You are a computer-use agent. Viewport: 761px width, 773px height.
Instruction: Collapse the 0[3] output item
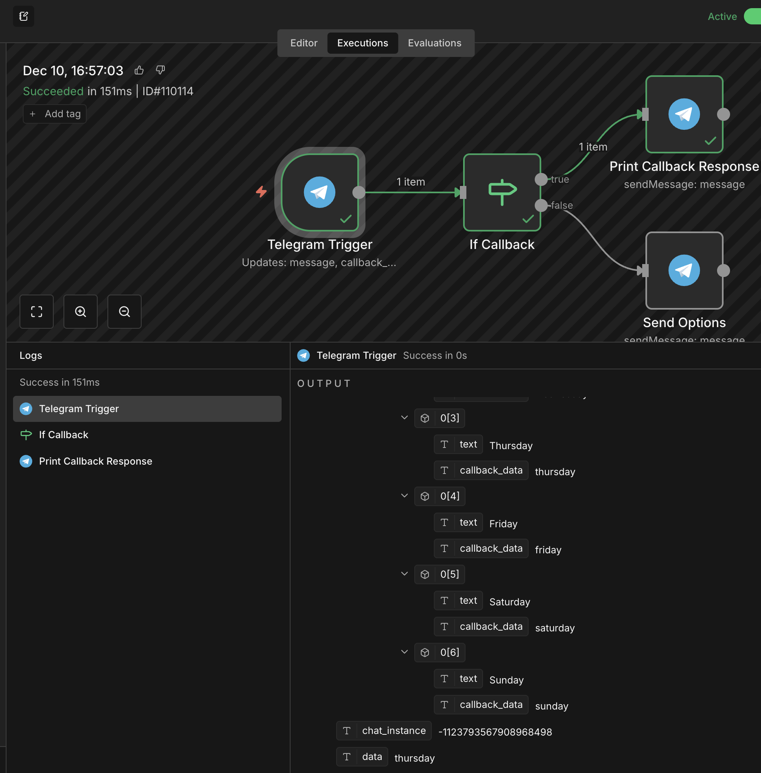pyautogui.click(x=405, y=418)
